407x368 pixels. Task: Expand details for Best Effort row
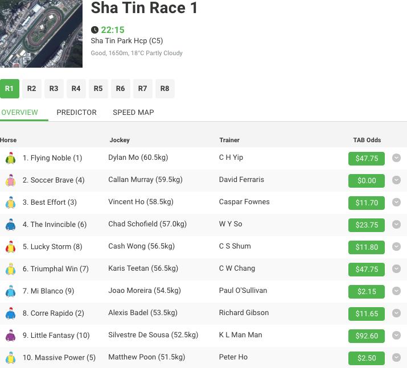pyautogui.click(x=396, y=202)
